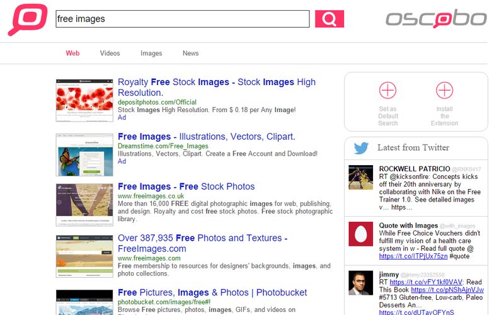Viewport: 504px width, 315px height.
Task: Open the freeimages.com site thumbnail
Action: coord(84,256)
